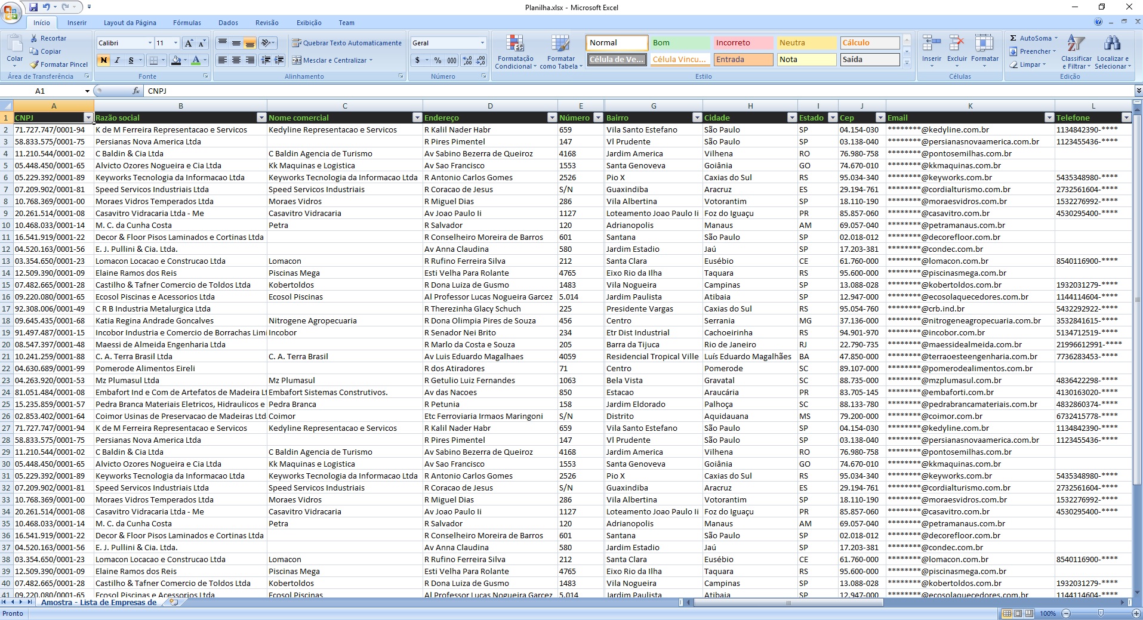Toggle the bottom vertical alignment
1143x620 pixels.
(250, 43)
